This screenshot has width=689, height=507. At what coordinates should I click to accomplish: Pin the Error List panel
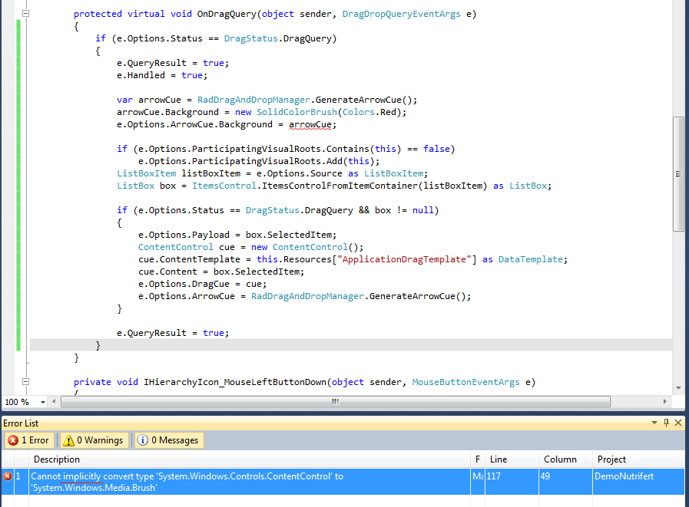pyautogui.click(x=666, y=423)
